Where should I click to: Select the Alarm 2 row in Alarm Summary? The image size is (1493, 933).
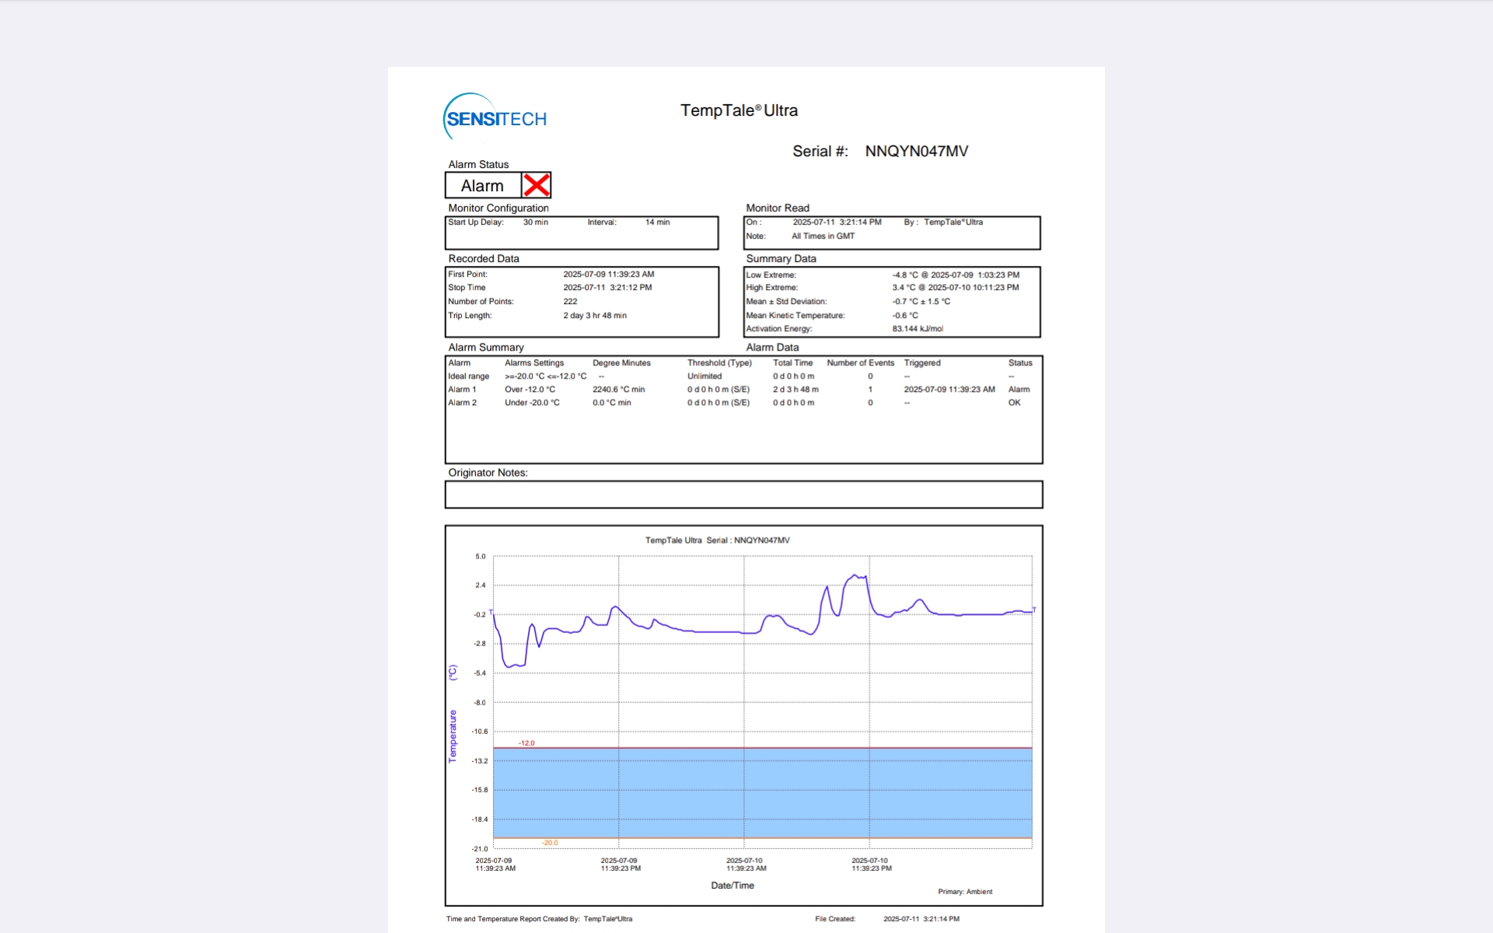coord(462,403)
